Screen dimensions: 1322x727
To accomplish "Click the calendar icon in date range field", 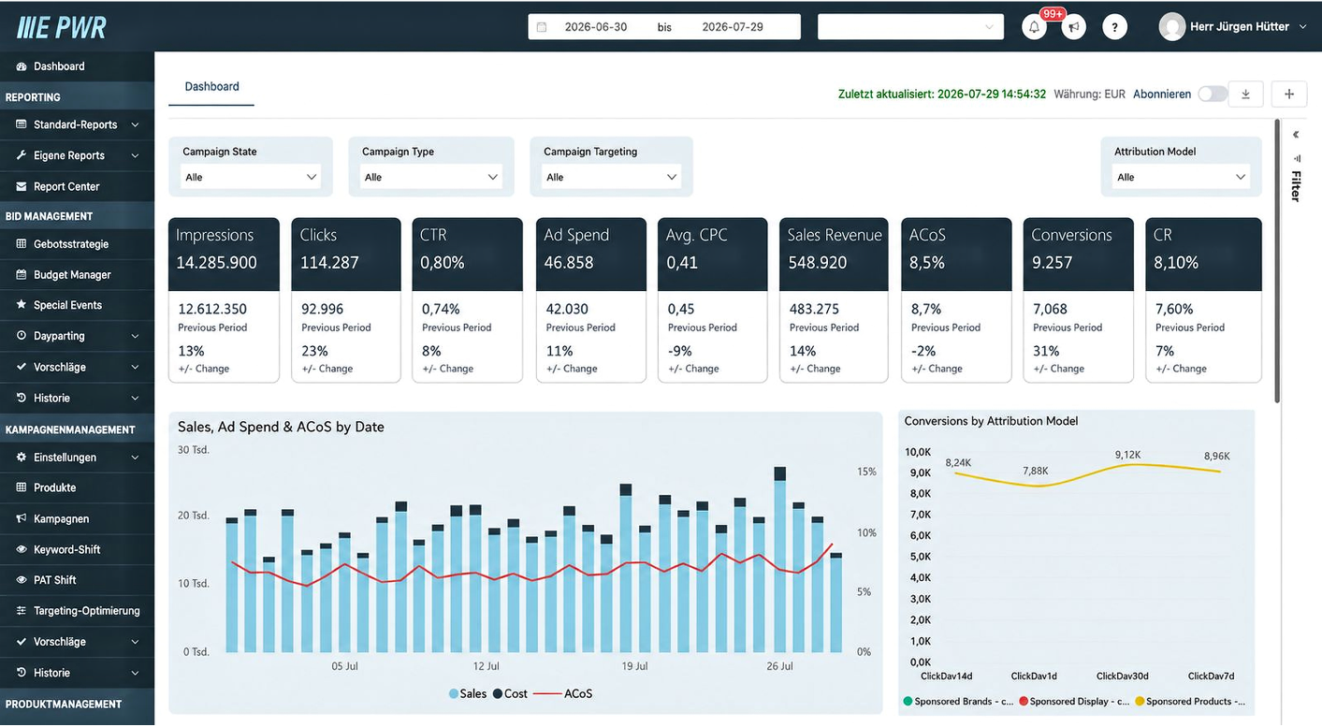I will point(541,27).
